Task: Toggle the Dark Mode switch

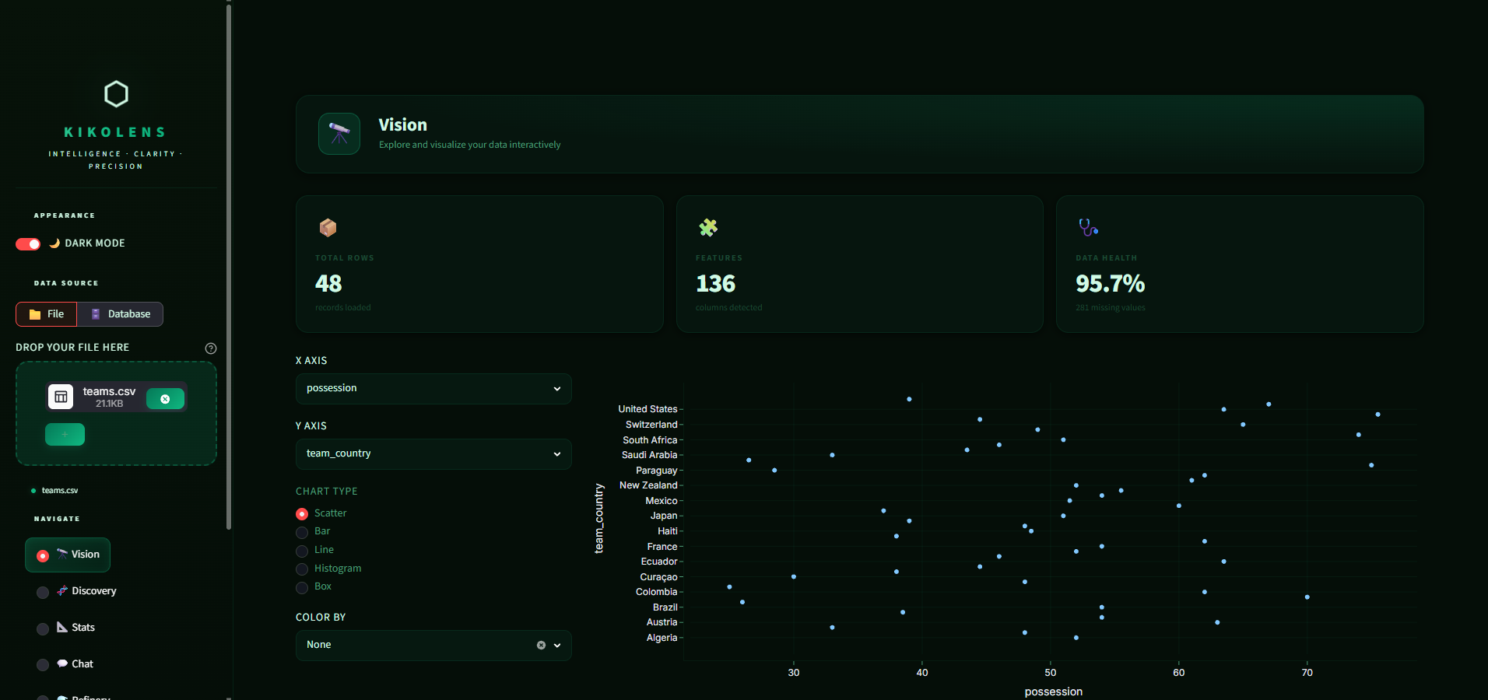Action: pyautogui.click(x=28, y=244)
